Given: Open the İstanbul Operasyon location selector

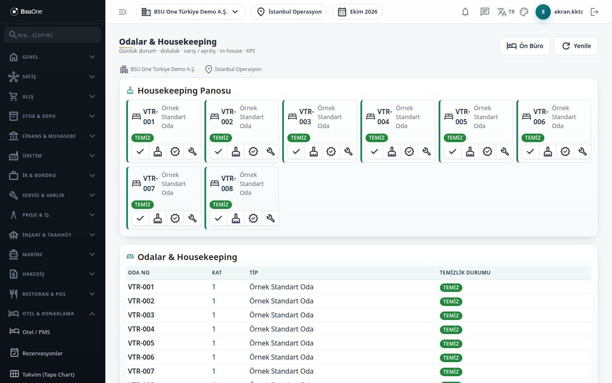Looking at the screenshot, I should 289,12.
